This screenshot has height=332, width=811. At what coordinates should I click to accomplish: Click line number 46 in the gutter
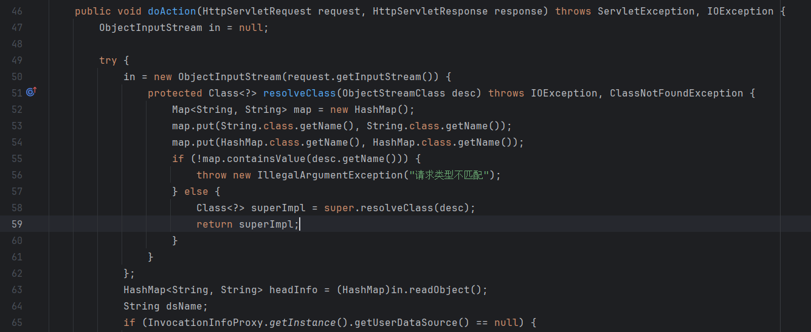click(17, 12)
